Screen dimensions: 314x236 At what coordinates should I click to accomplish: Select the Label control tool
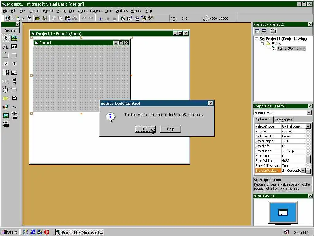click(x=6, y=47)
